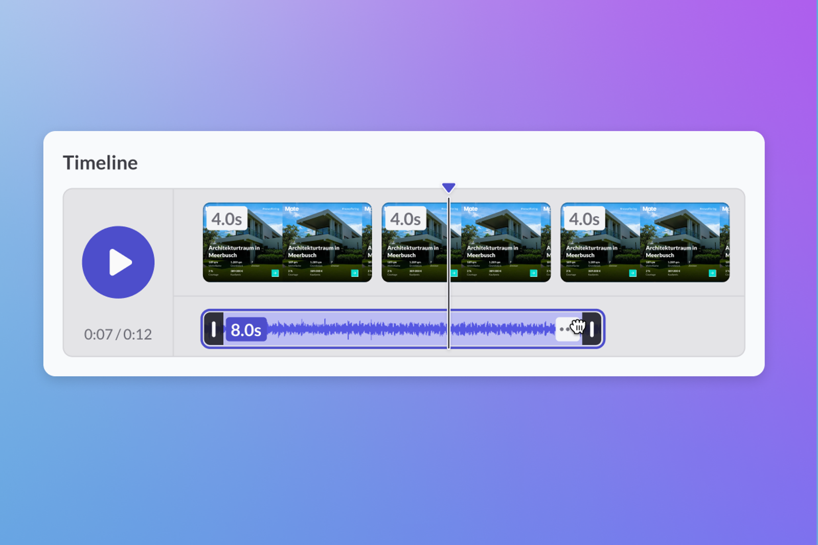The image size is (818, 545).
Task: Click the Timeline panel heading
Action: click(x=100, y=162)
